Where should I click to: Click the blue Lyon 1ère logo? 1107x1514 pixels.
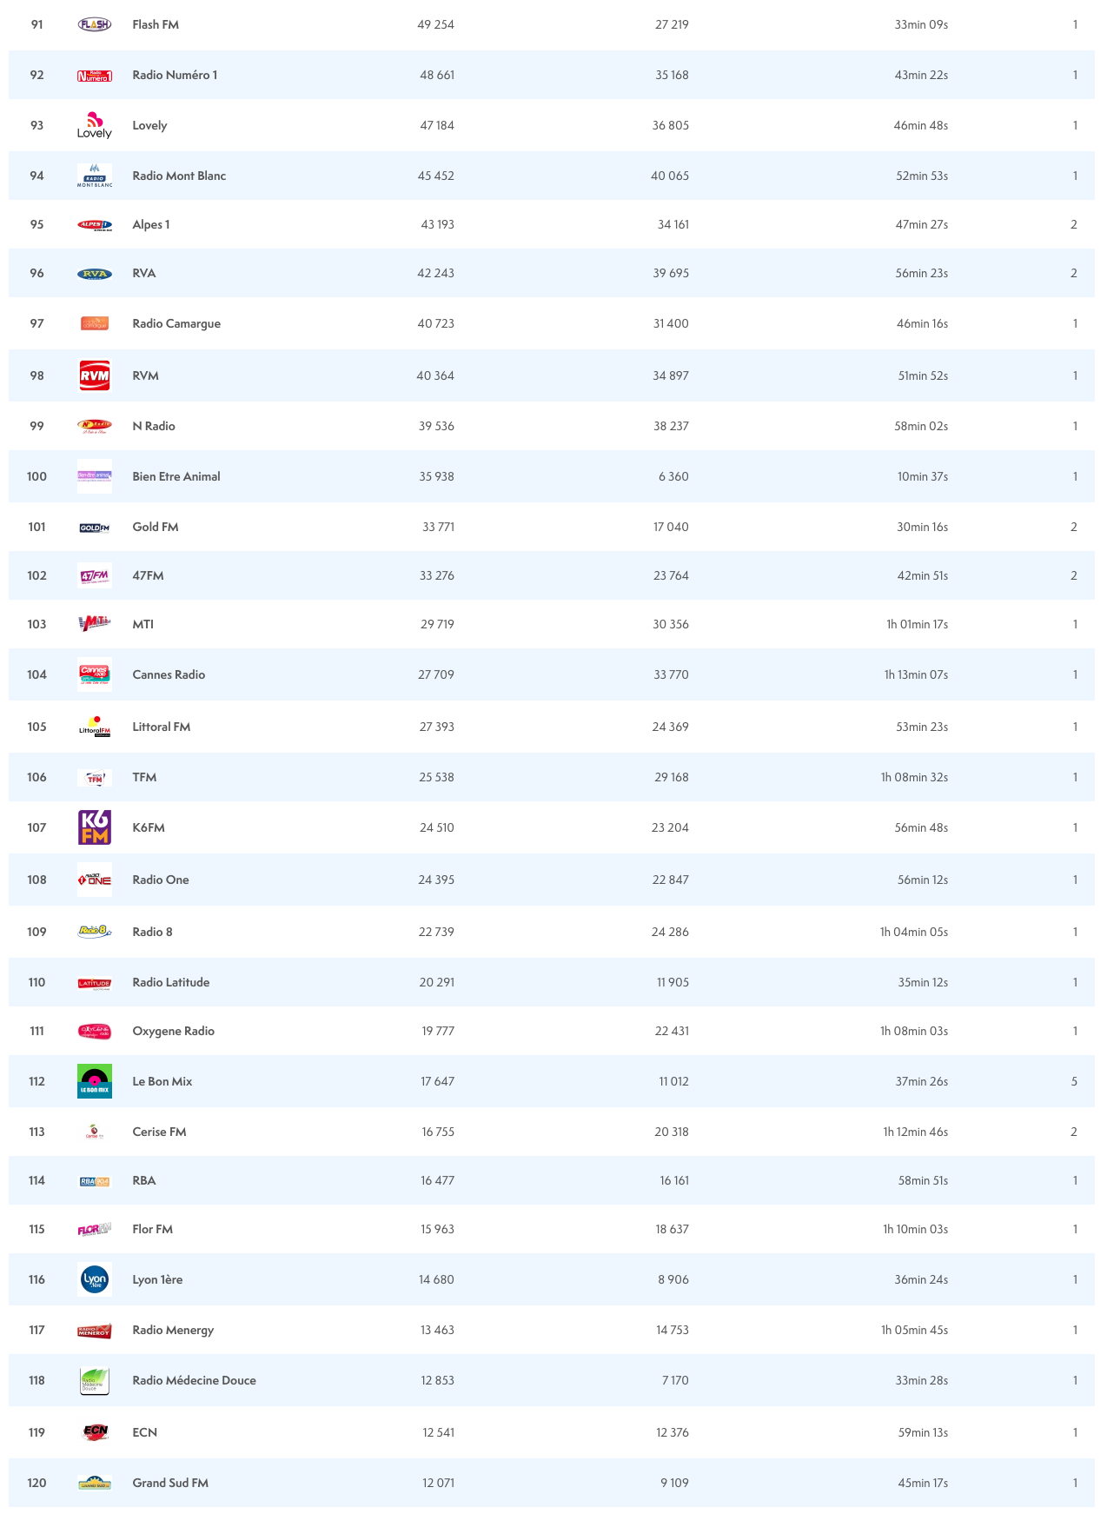pos(94,1279)
